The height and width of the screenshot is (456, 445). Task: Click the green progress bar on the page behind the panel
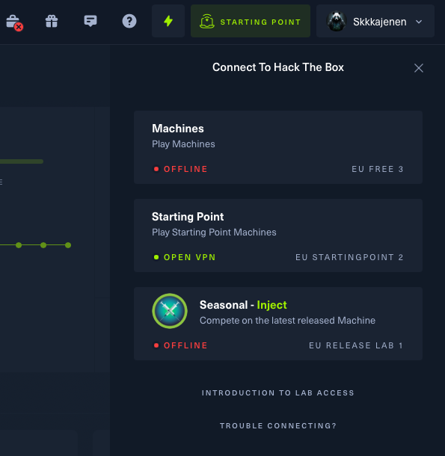[22, 161]
